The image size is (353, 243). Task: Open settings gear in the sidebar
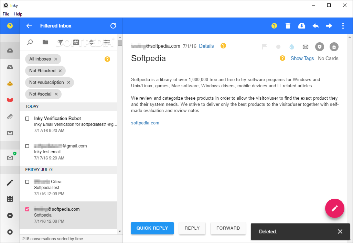point(10,232)
